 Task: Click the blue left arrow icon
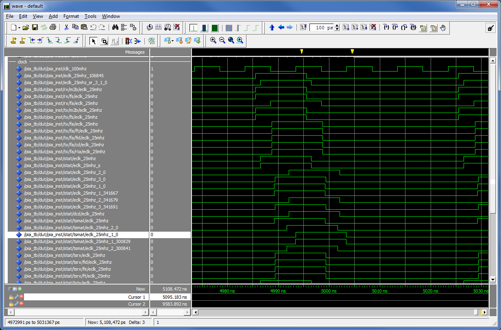tap(281, 28)
